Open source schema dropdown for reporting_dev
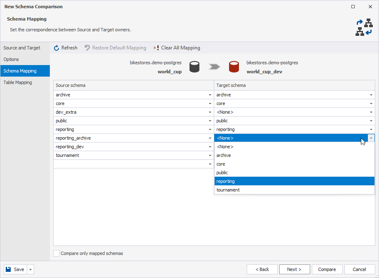Viewport: 379px width, 278px height. pos(210,147)
